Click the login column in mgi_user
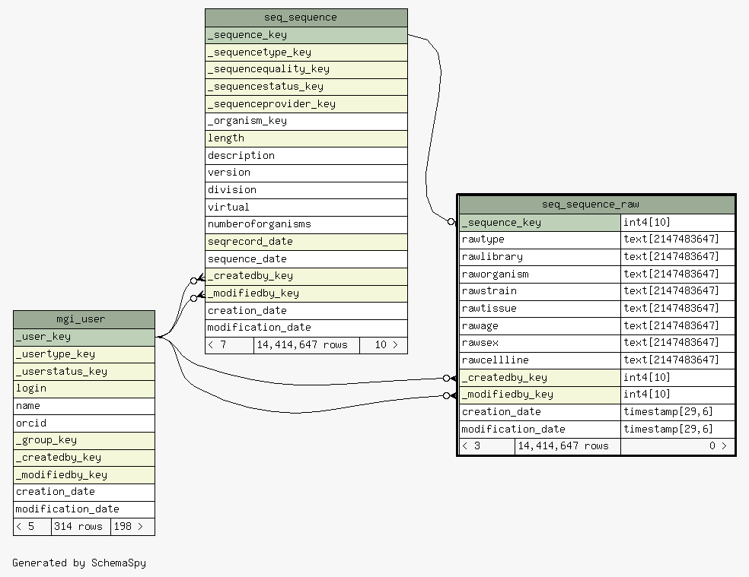Image resolution: width=749 pixels, height=577 pixels. [x=84, y=388]
